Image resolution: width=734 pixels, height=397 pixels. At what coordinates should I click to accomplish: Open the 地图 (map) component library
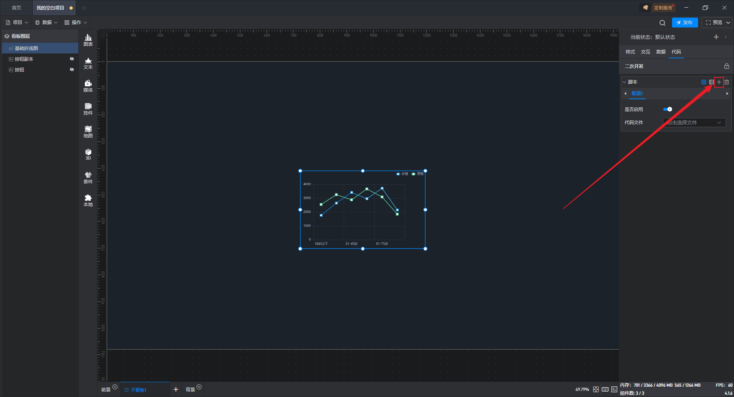pyautogui.click(x=88, y=132)
